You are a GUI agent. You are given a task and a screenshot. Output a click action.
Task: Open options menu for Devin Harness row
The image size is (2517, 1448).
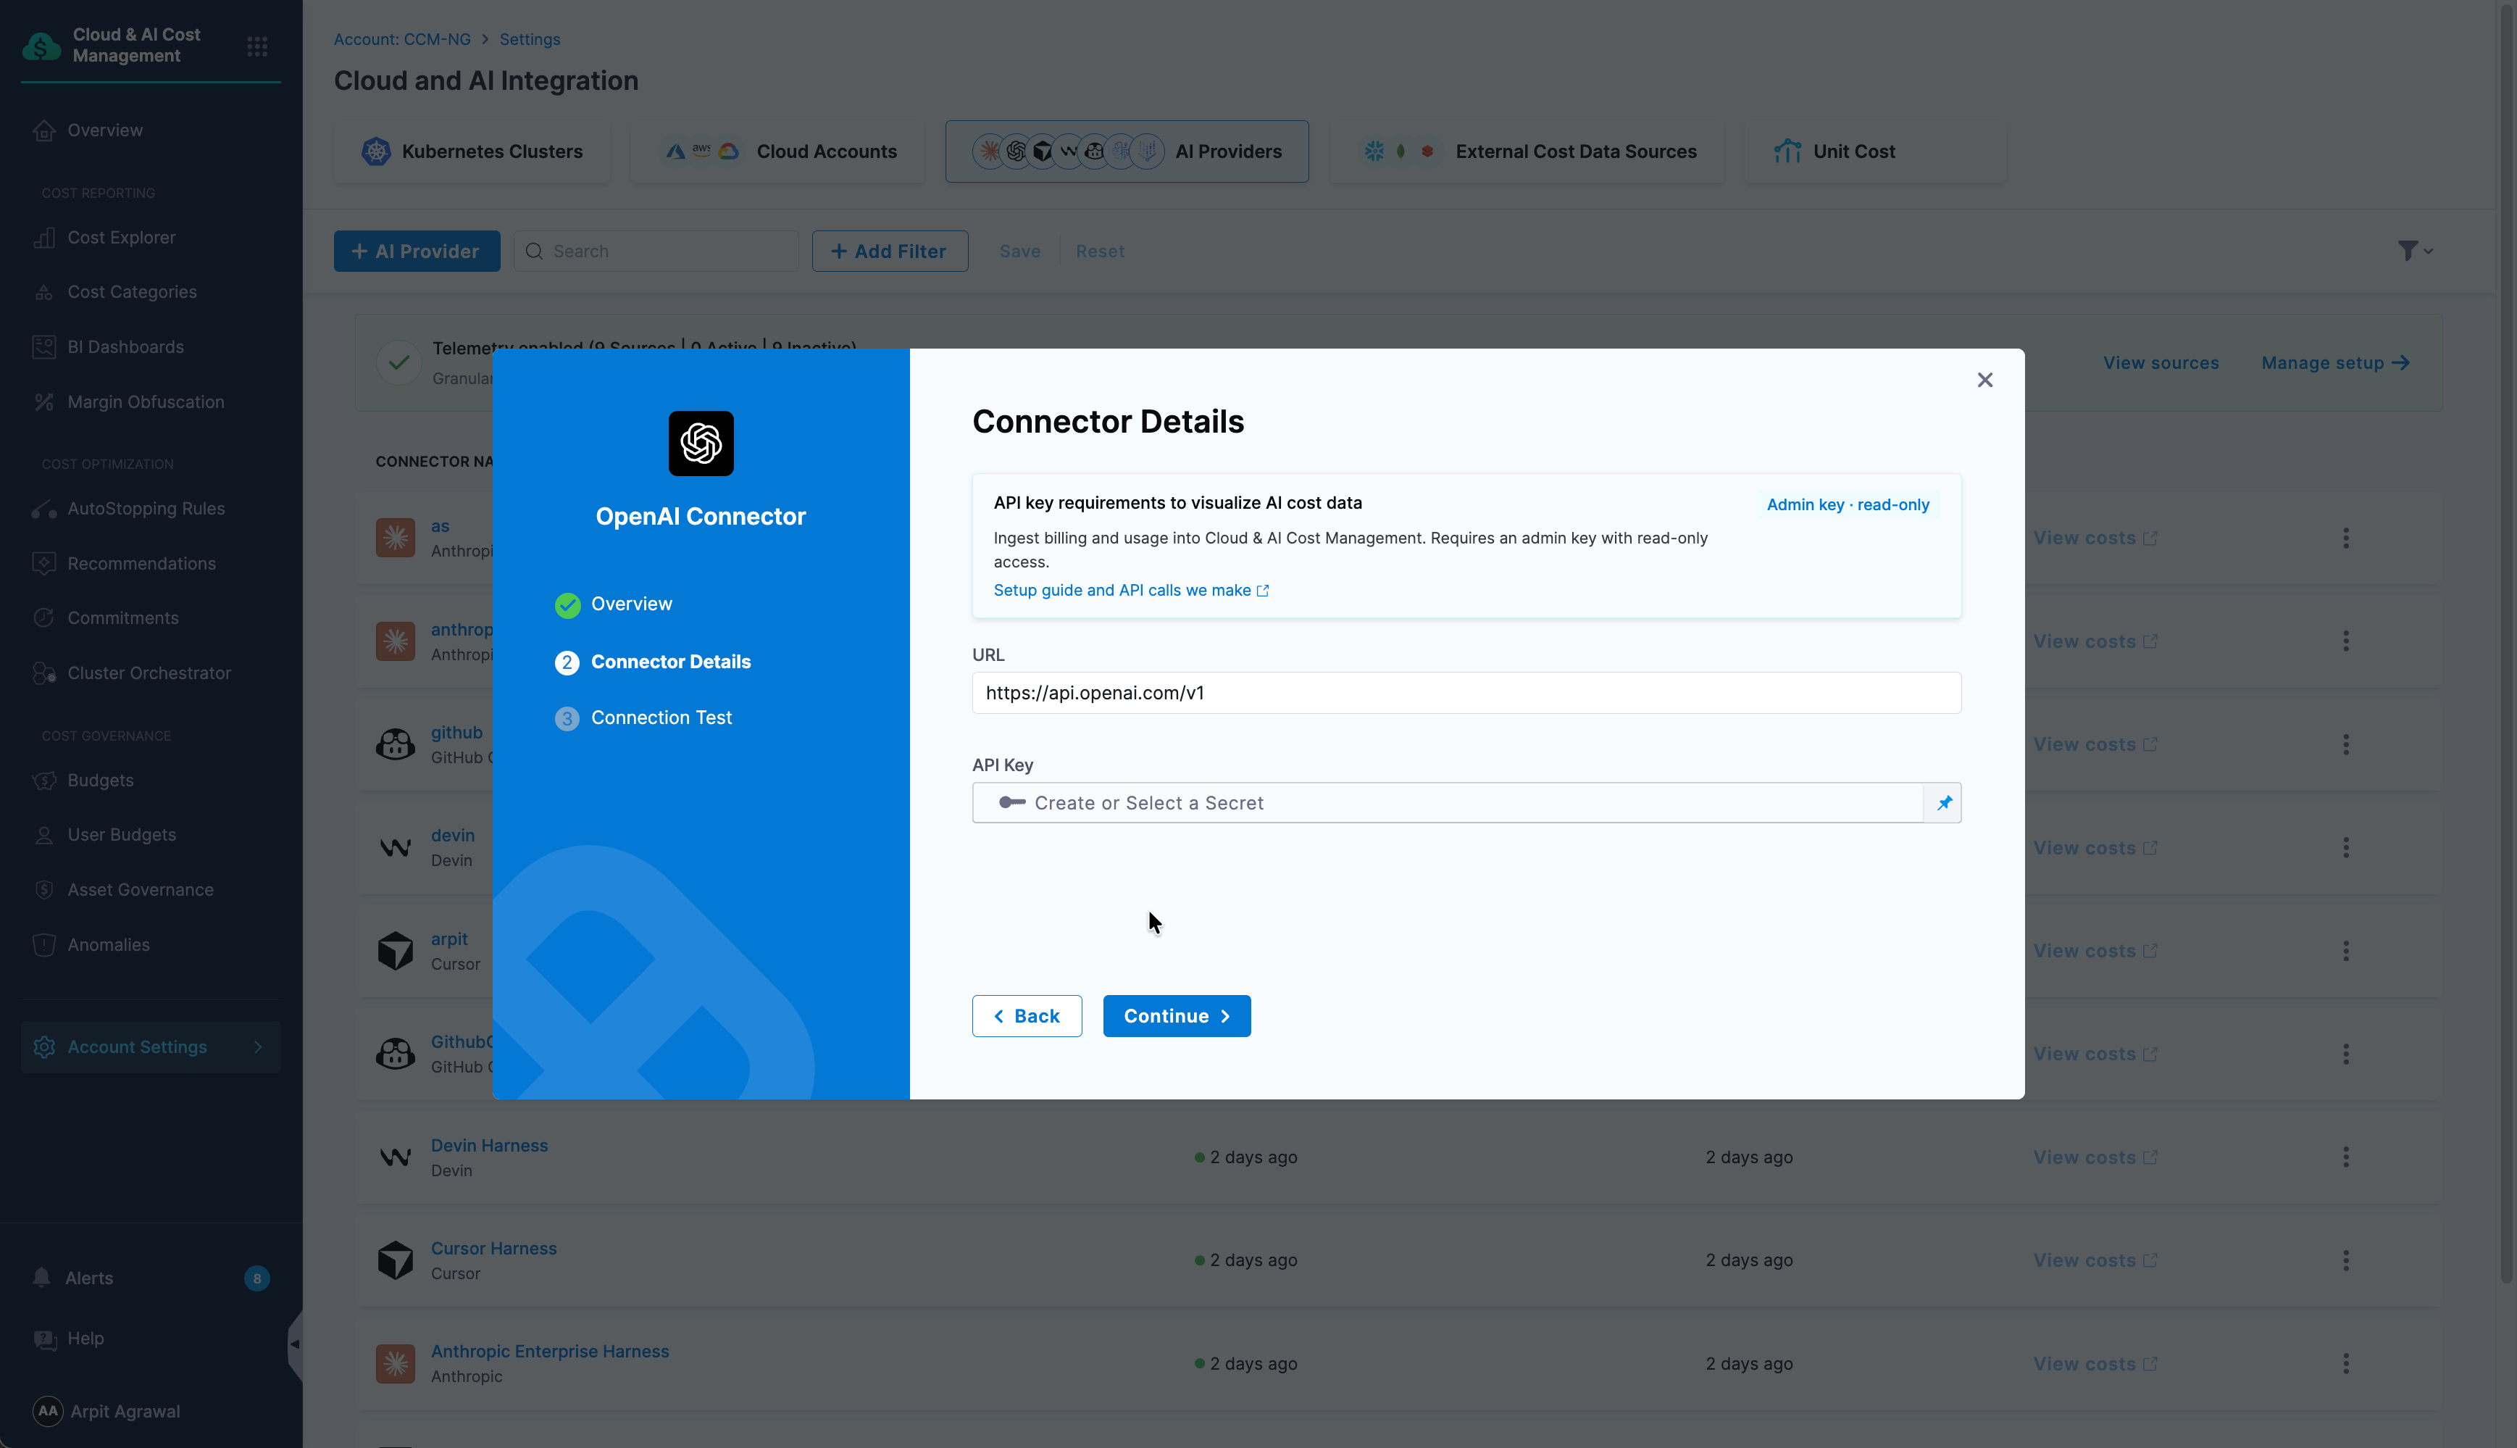tap(2345, 1157)
